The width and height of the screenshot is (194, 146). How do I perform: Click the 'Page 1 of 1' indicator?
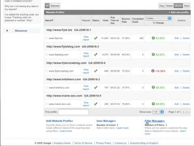pos(174,112)
